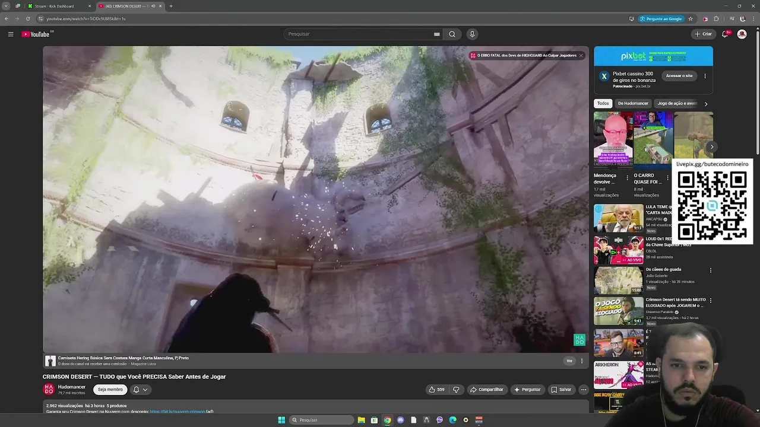760x427 pixels.
Task: Open LULA TEME video thumbnail
Action: tap(619, 218)
